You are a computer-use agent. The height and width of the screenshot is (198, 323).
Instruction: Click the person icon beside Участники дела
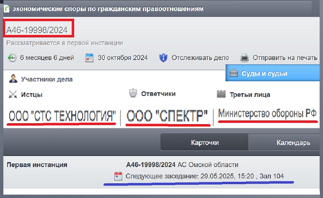[x=13, y=79]
